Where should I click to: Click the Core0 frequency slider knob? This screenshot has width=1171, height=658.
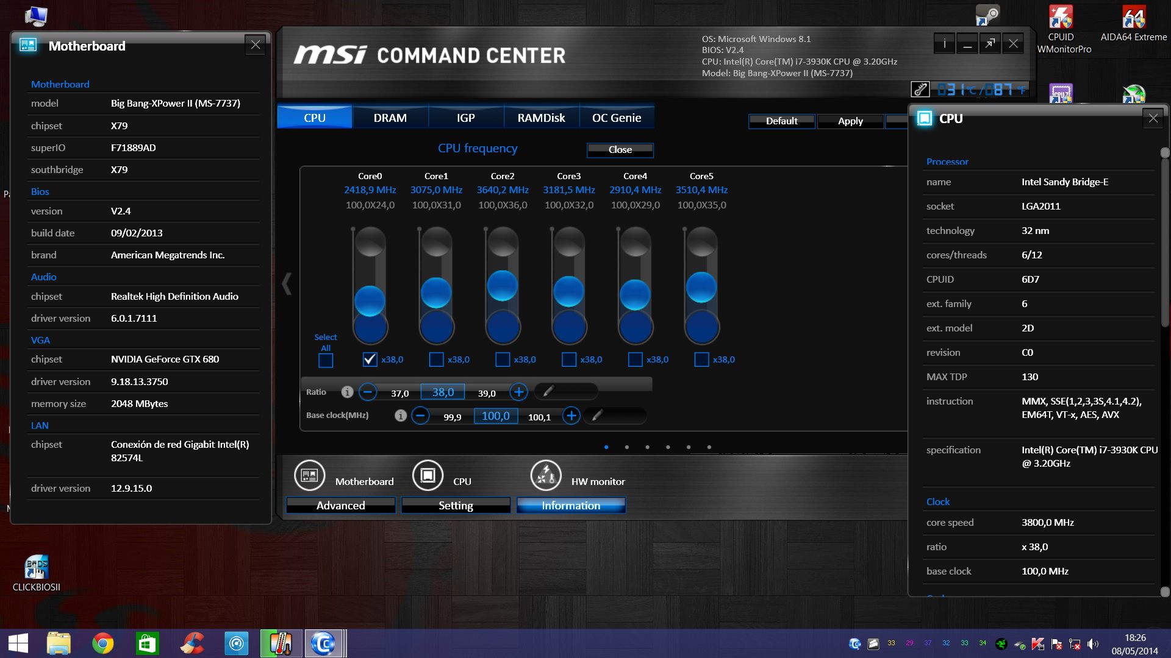tap(370, 300)
